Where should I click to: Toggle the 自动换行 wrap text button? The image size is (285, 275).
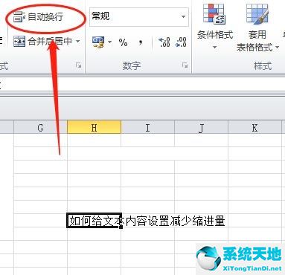[x=39, y=17]
